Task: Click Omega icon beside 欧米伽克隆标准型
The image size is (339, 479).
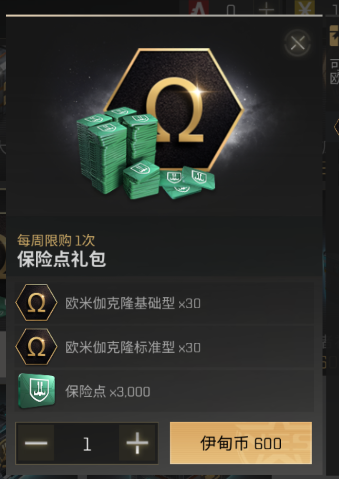Action: pos(36,347)
